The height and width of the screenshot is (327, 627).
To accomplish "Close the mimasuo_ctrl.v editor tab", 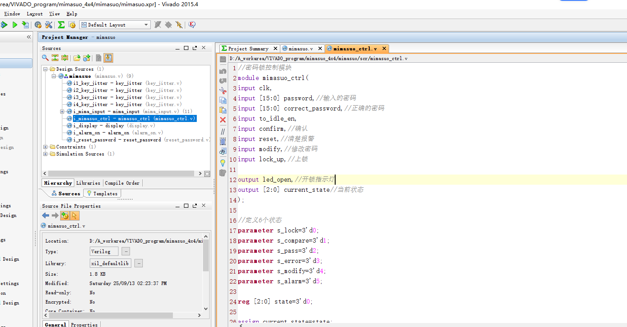I will (x=384, y=49).
